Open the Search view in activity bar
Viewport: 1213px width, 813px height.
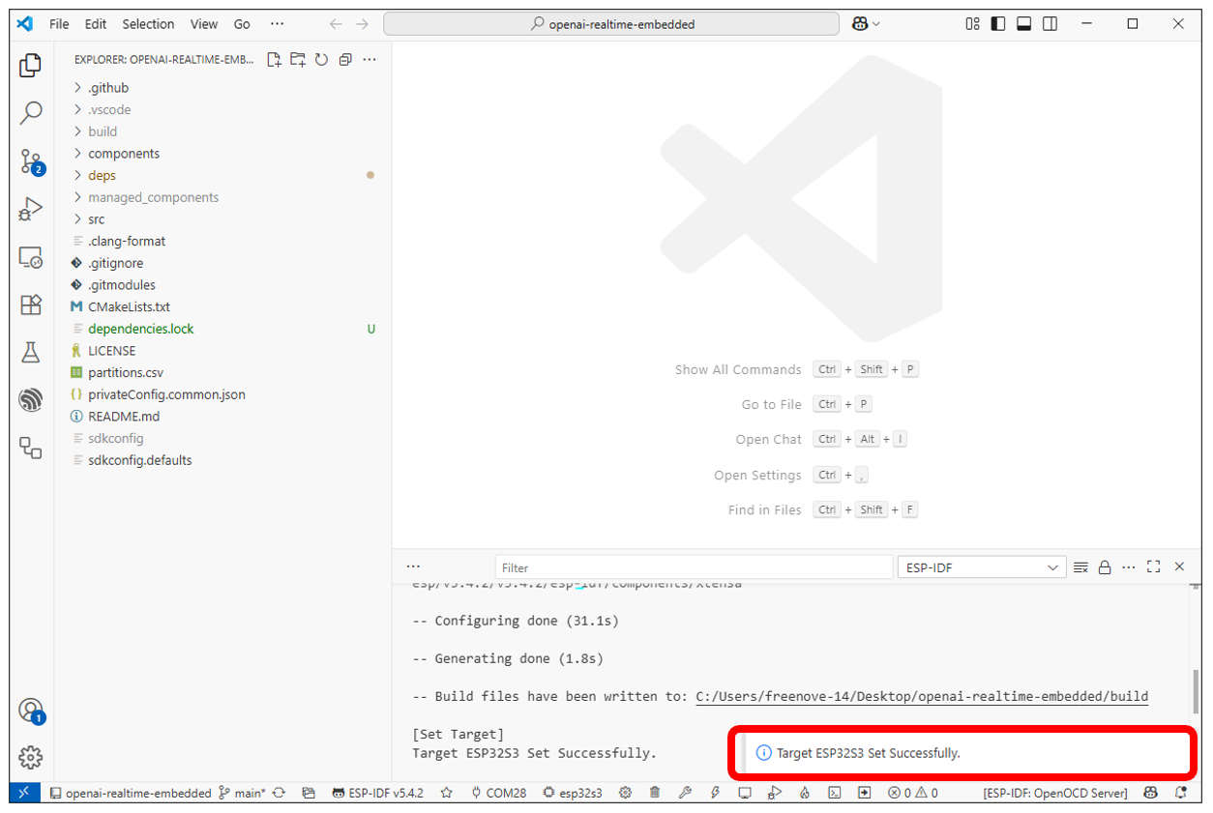31,113
